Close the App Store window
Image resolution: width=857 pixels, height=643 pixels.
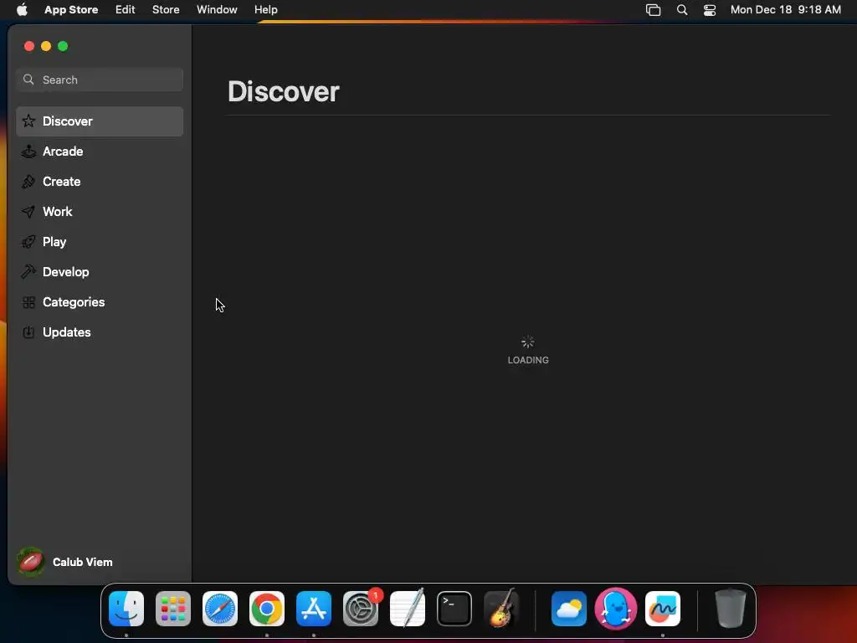coord(29,47)
